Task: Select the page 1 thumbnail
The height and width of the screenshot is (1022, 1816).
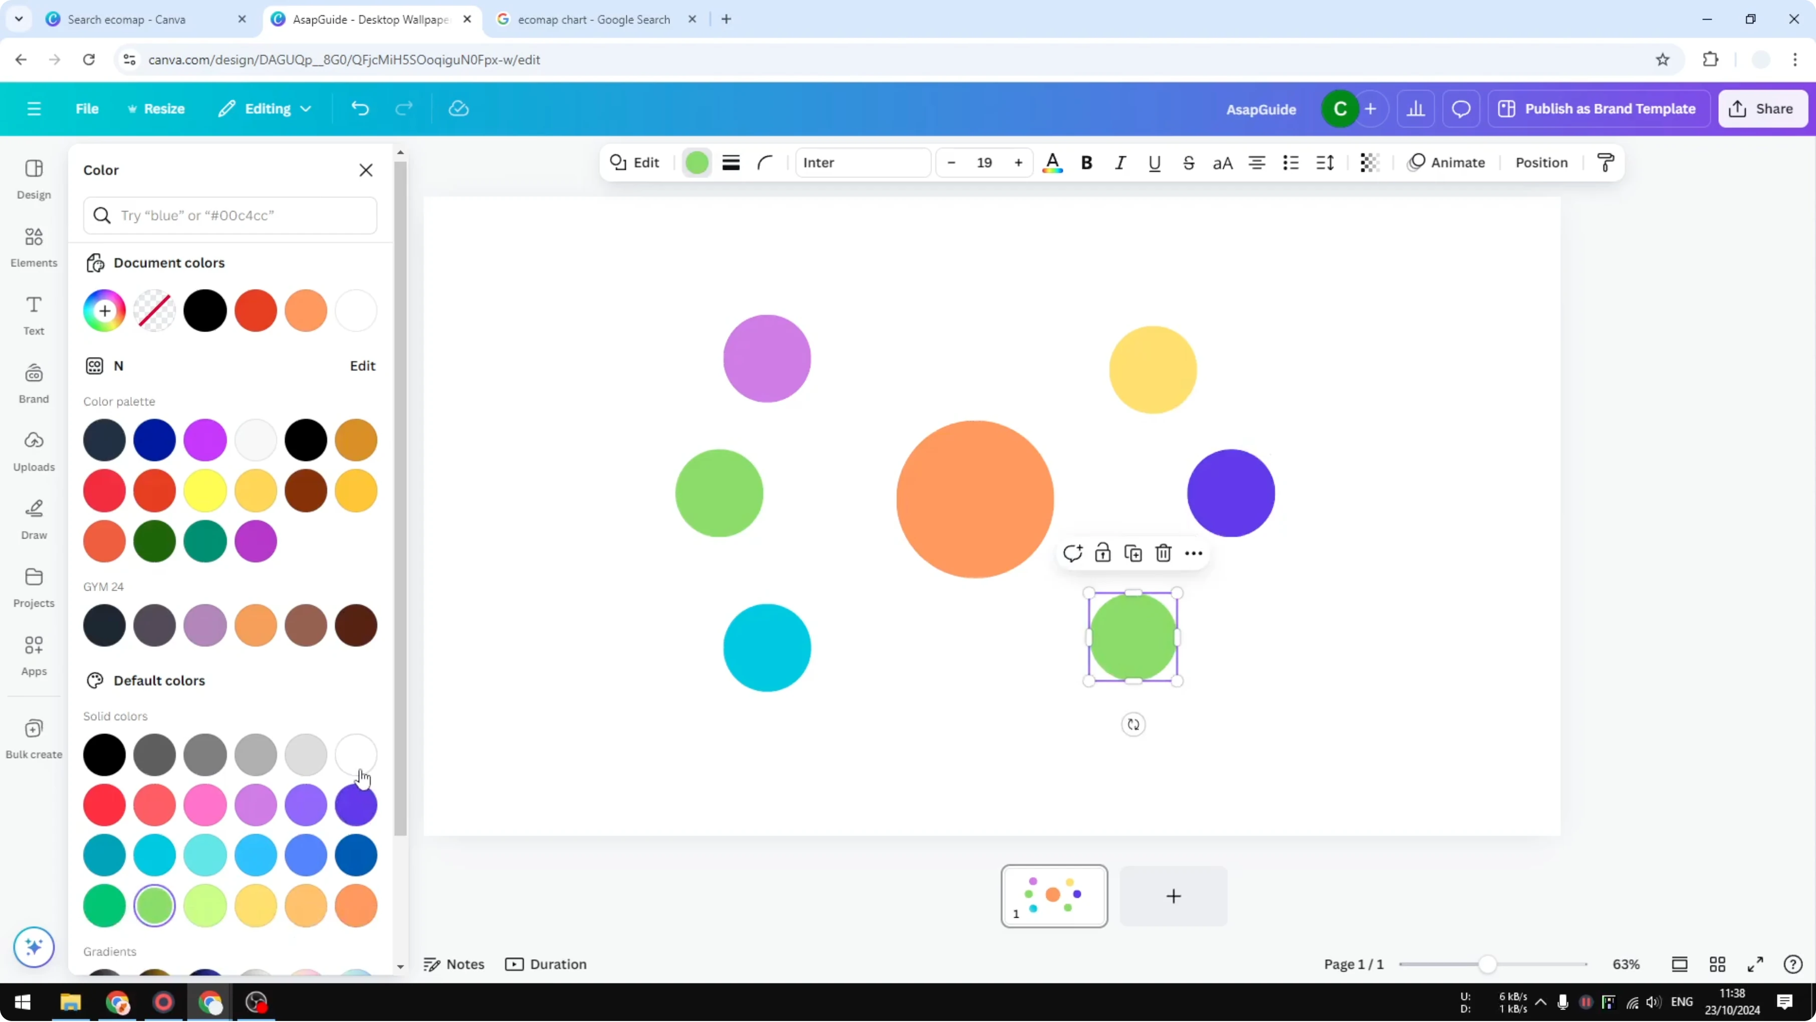Action: (1053, 896)
